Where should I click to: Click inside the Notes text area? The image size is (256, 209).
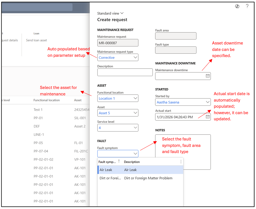click(x=183, y=152)
